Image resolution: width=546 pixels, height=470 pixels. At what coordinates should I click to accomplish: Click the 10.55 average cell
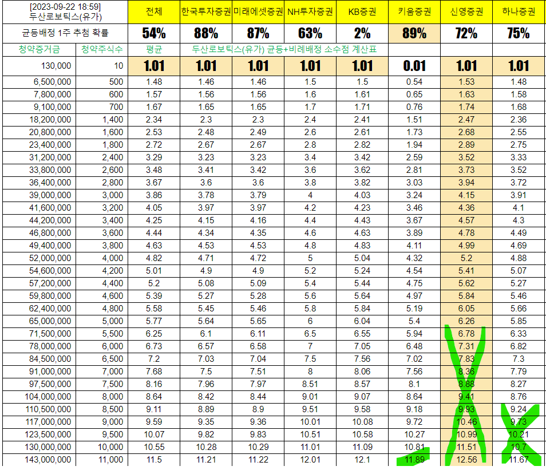pos(154,447)
